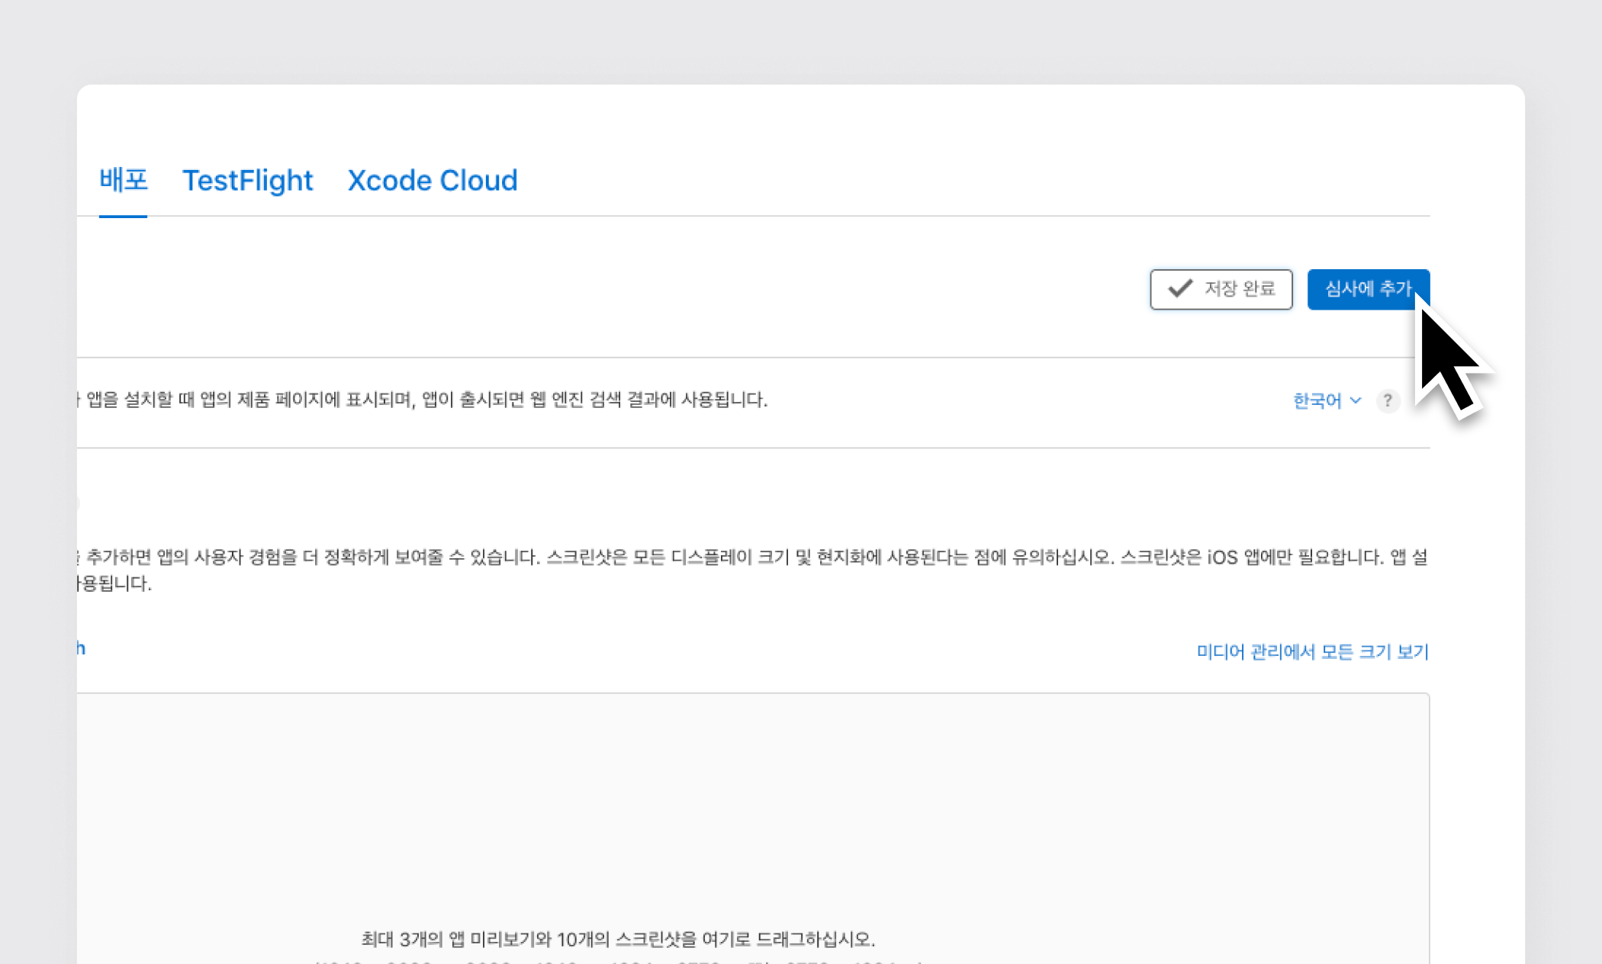Click the checkmark icon in 저장 완료
The width and height of the screenshot is (1602, 964).
[x=1180, y=288]
